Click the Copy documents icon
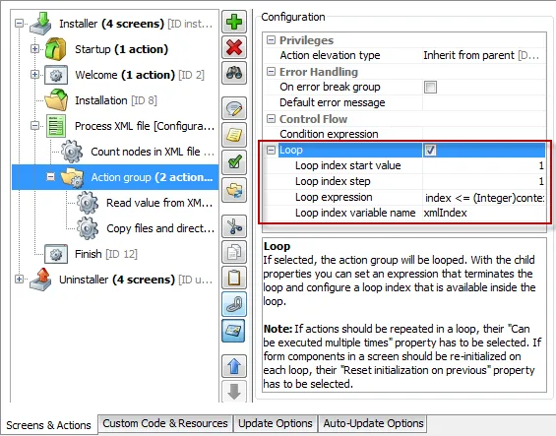This screenshot has height=436, width=556. coord(234,252)
